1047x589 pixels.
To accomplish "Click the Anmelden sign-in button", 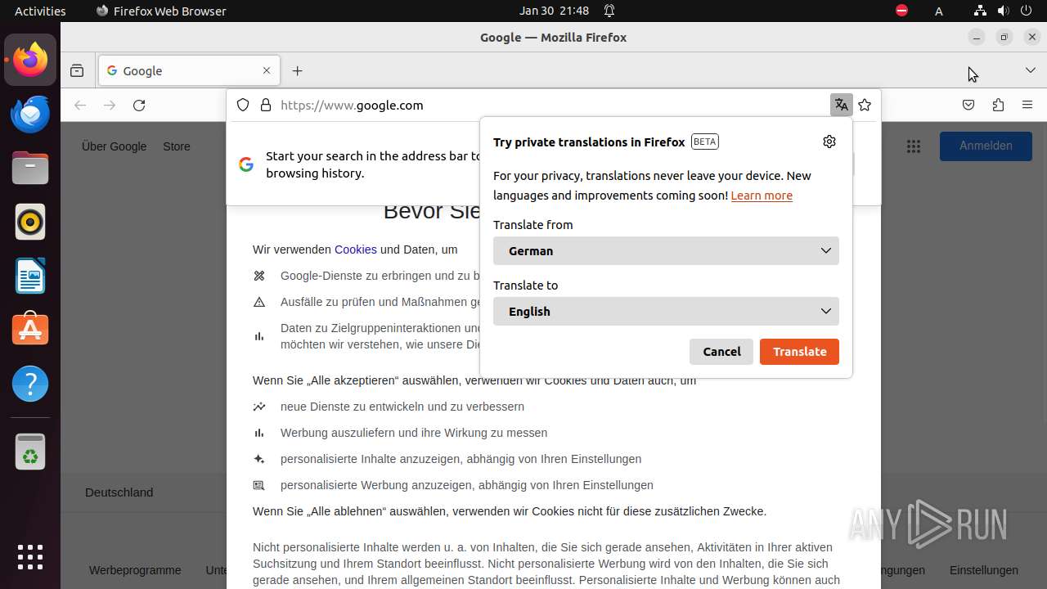I will [986, 146].
